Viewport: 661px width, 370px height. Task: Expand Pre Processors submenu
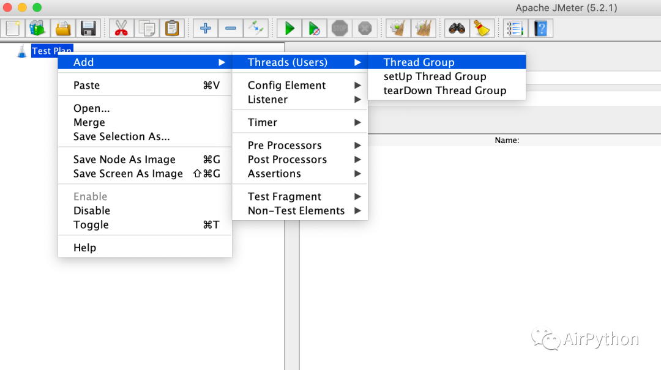point(300,146)
